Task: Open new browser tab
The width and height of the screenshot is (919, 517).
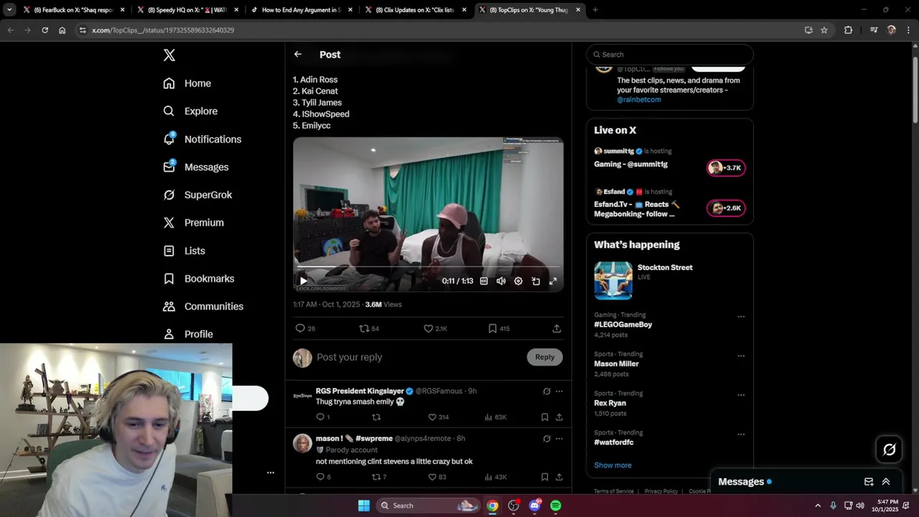Action: coord(595,10)
